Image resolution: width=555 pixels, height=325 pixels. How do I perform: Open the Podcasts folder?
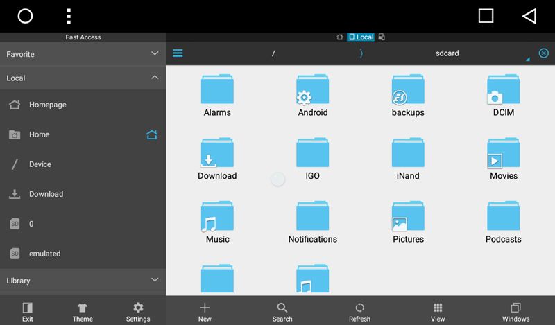coord(504,222)
